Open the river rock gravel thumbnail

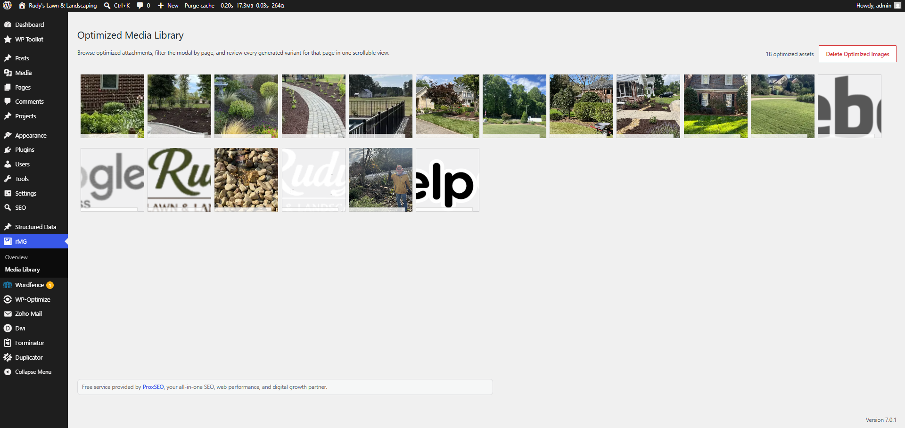point(246,180)
